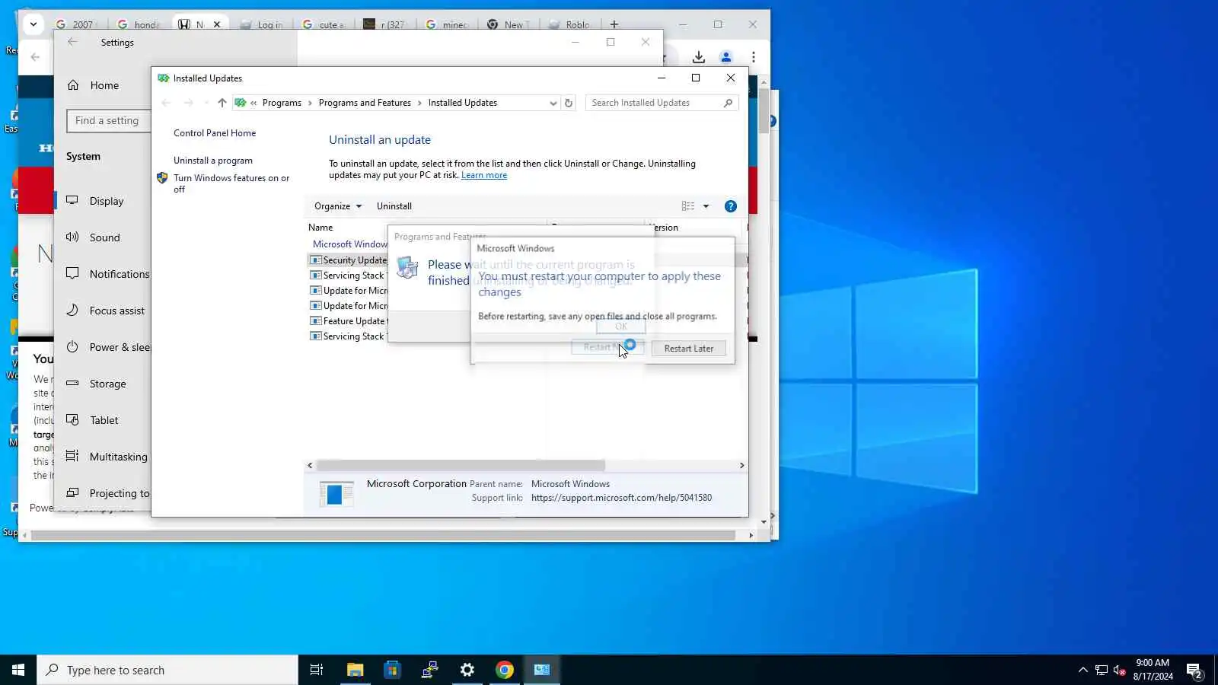
Task: Open Uninstall a program link
Action: point(213,161)
